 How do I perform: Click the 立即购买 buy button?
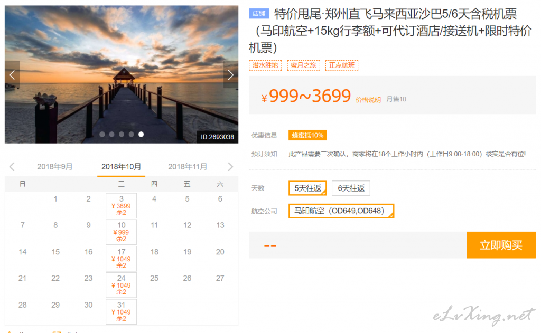[x=501, y=245]
